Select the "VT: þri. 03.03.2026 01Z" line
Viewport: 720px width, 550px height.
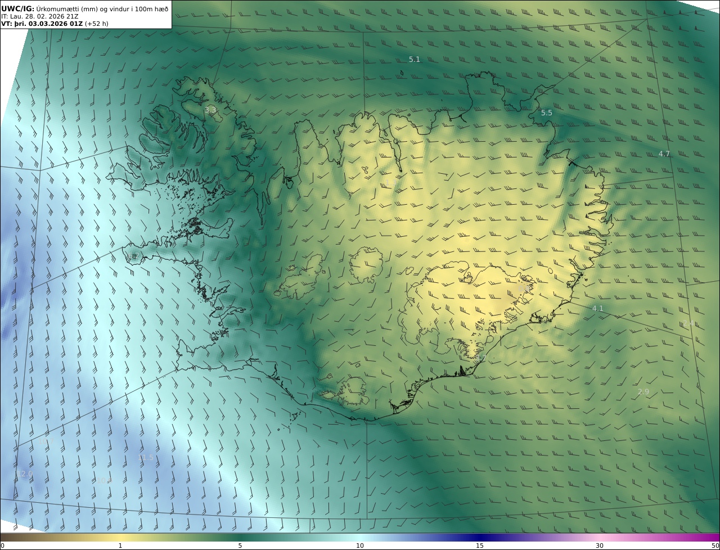click(x=55, y=24)
